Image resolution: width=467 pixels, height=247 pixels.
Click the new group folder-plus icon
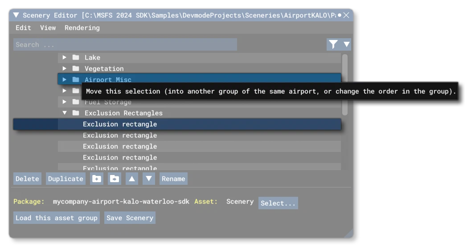coord(97,179)
